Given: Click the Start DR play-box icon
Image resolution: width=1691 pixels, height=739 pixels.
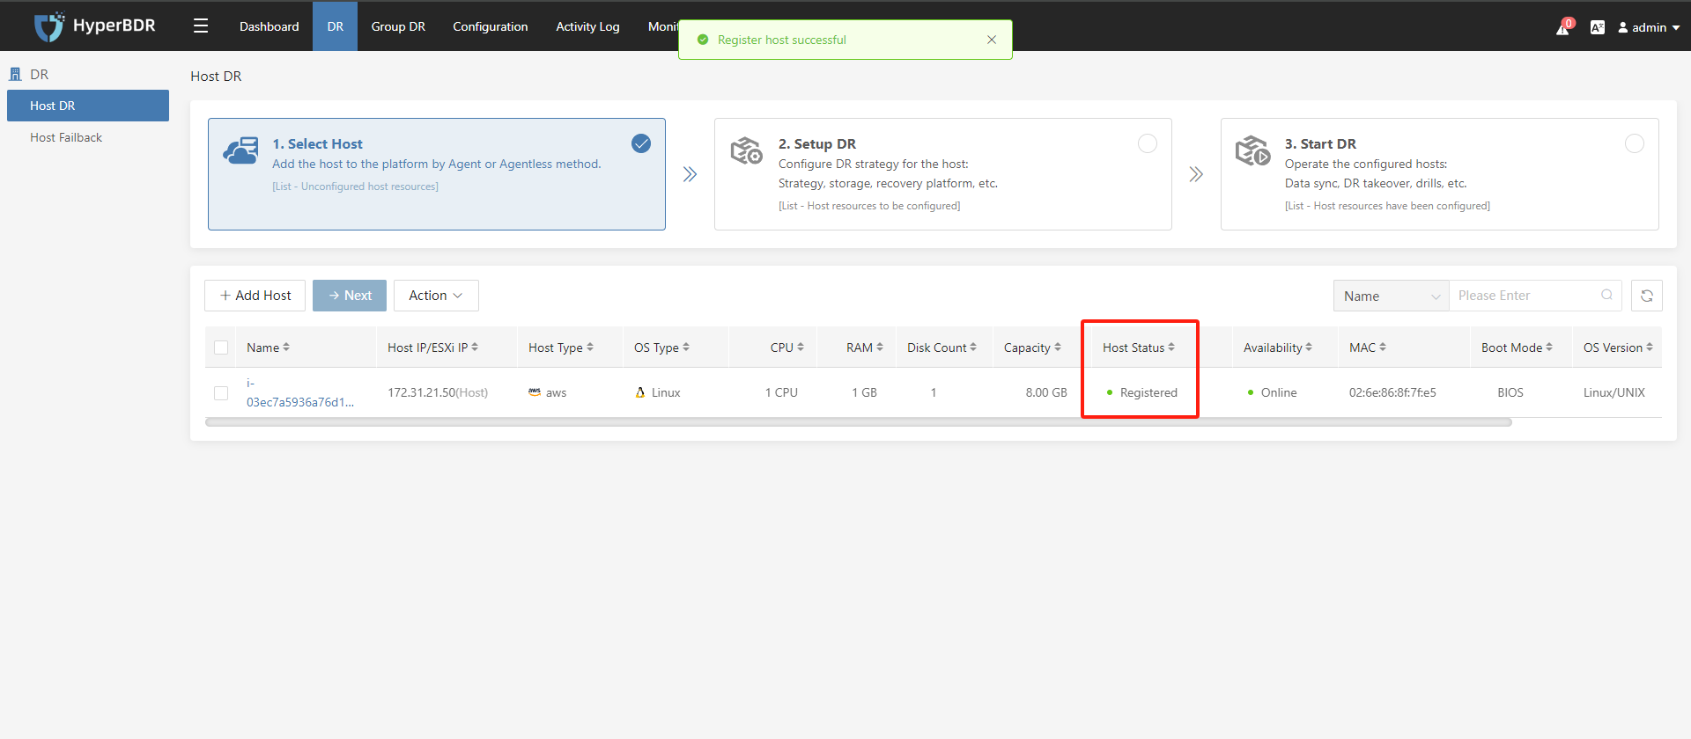Looking at the screenshot, I should [1252, 150].
